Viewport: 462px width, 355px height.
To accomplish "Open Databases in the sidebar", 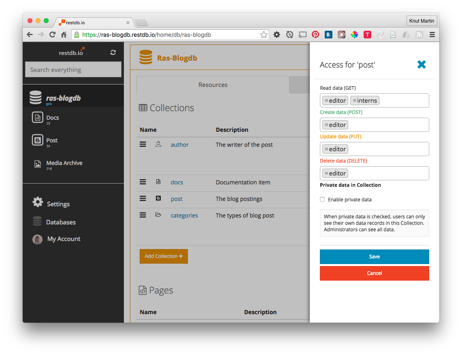I will [x=61, y=222].
